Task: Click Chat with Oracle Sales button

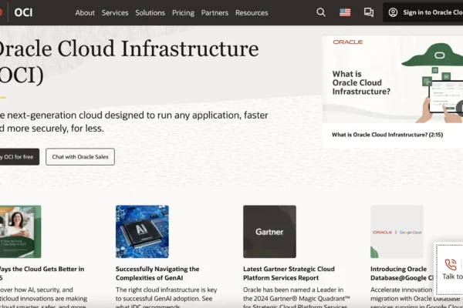Action: pyautogui.click(x=80, y=157)
